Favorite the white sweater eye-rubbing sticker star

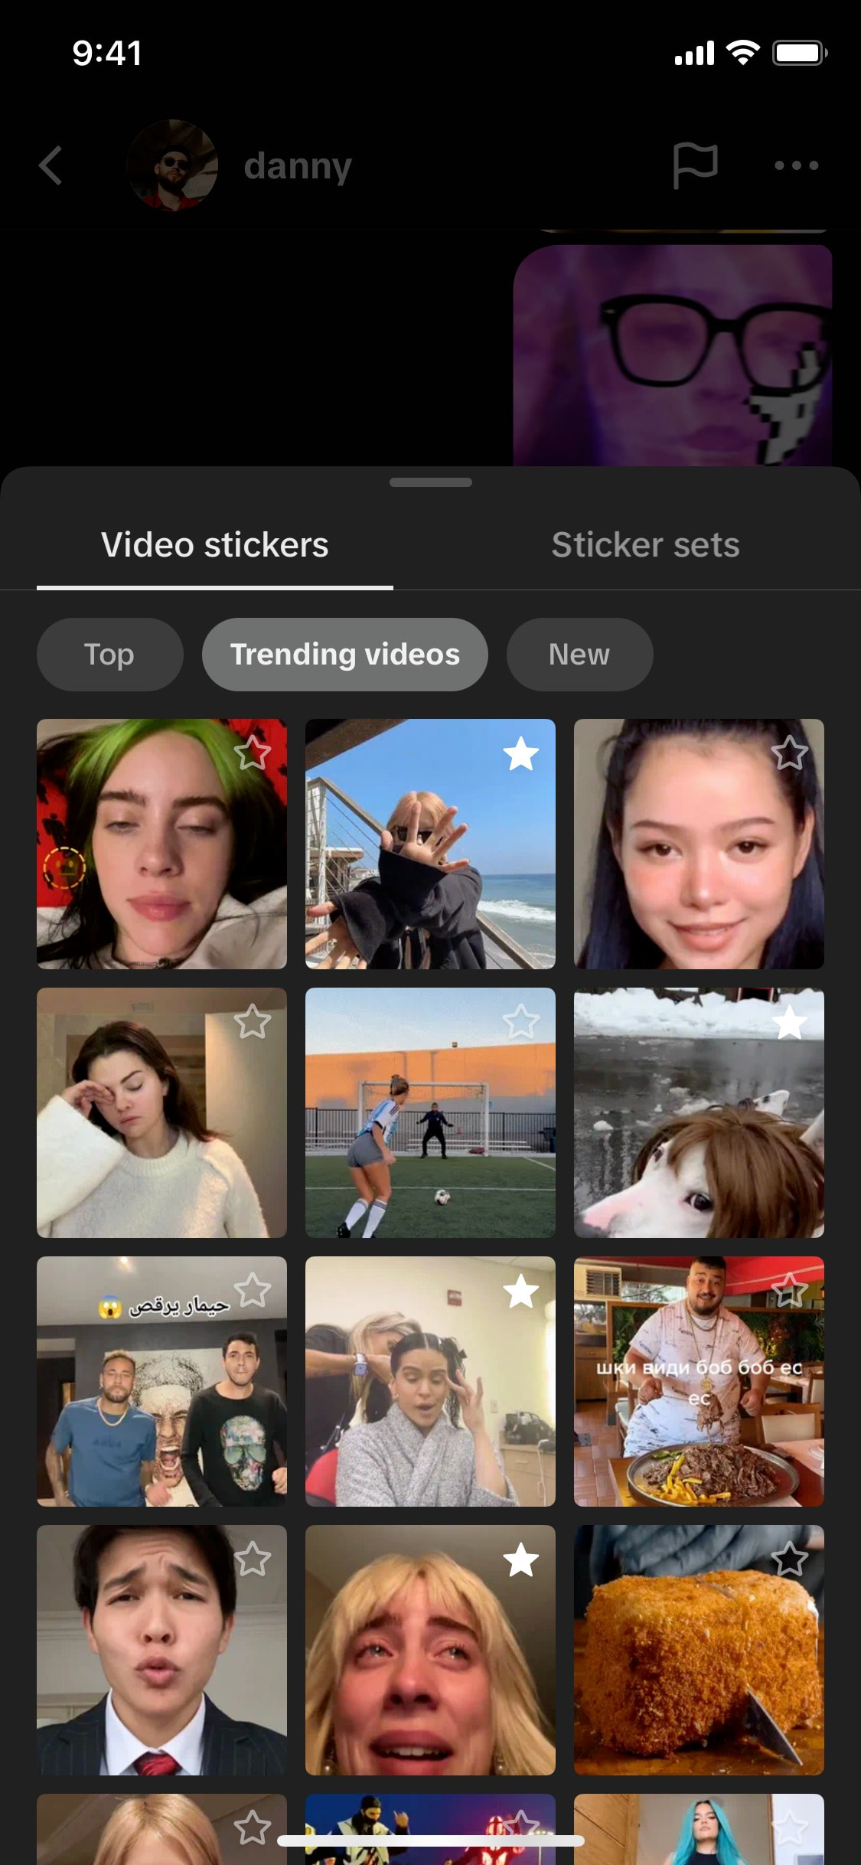(x=253, y=1022)
